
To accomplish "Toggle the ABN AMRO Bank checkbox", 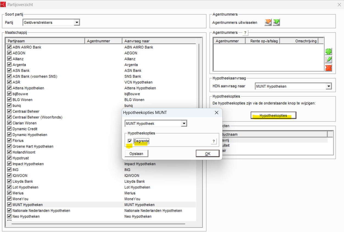I will (9, 47).
